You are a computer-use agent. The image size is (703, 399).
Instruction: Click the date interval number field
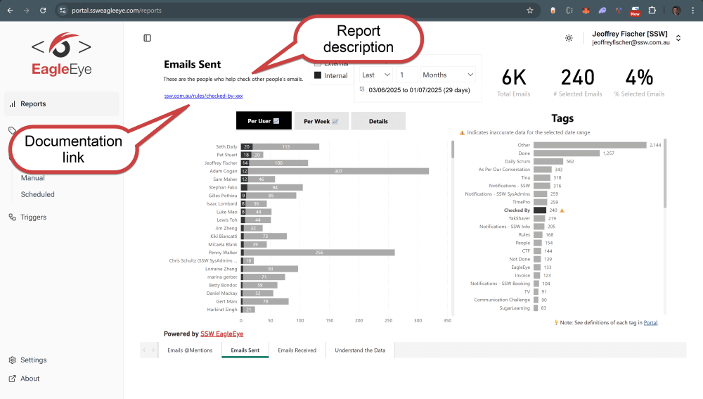pos(406,75)
